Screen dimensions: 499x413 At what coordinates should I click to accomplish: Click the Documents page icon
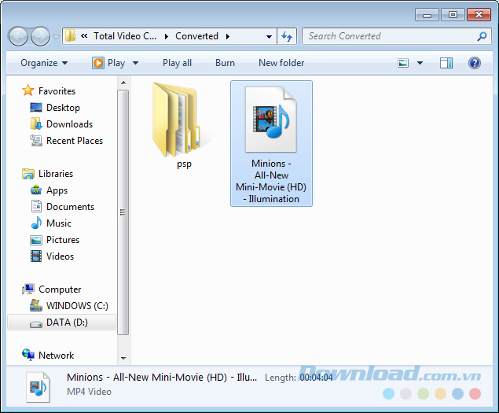point(36,206)
